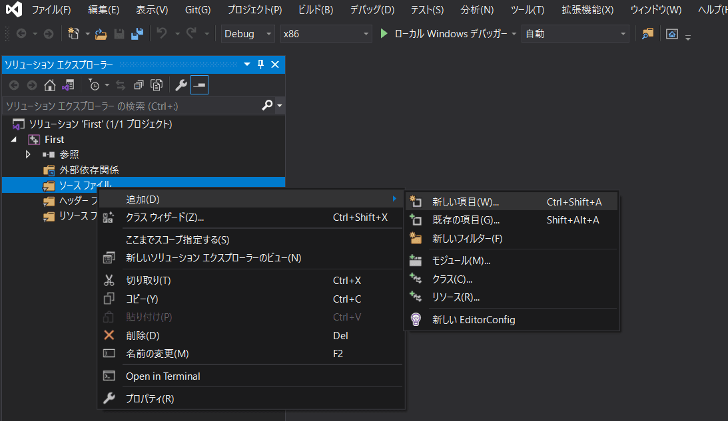Image resolution: width=728 pixels, height=421 pixels.
Task: Click the New Project toolbar icon
Action: [73, 34]
